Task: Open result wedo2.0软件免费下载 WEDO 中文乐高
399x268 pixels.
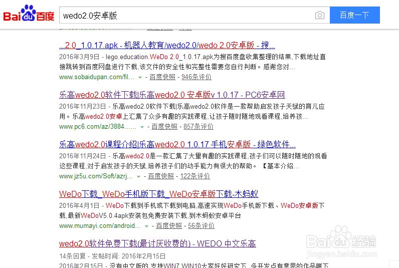Action: pyautogui.click(x=157, y=243)
